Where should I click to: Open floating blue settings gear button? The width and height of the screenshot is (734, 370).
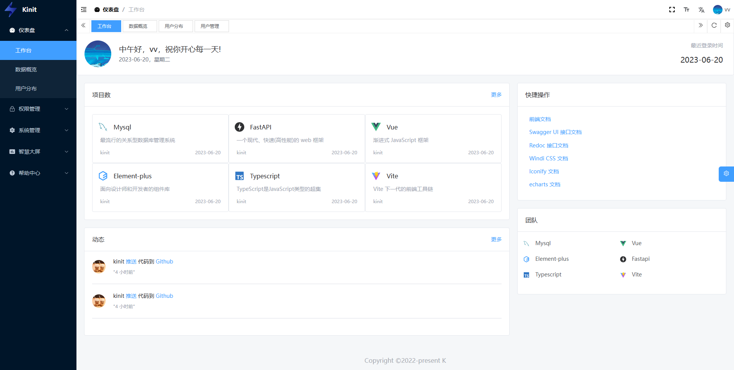[x=726, y=174]
